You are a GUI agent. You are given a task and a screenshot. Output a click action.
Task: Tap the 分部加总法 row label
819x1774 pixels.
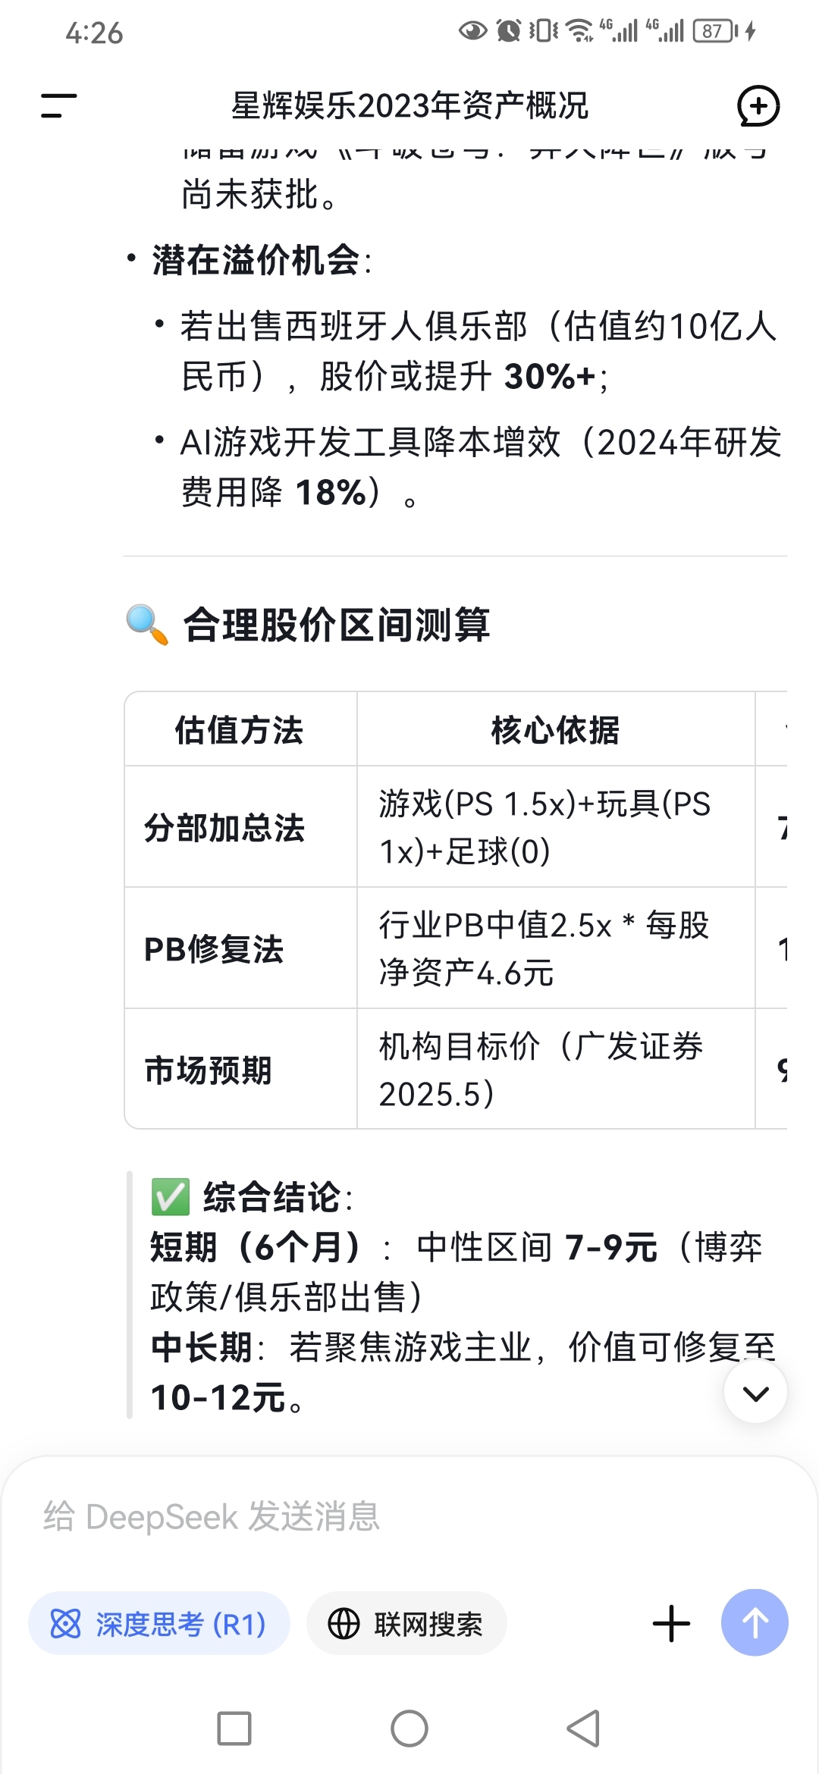[x=224, y=827]
